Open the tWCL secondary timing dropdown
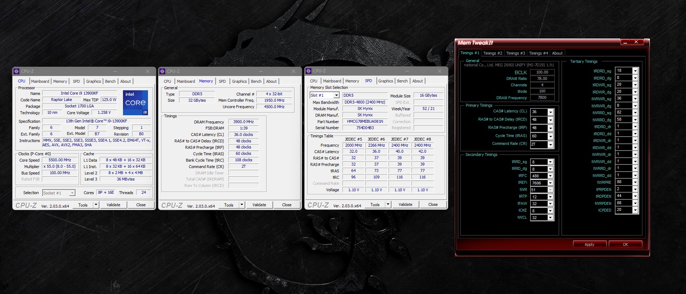 [551, 218]
